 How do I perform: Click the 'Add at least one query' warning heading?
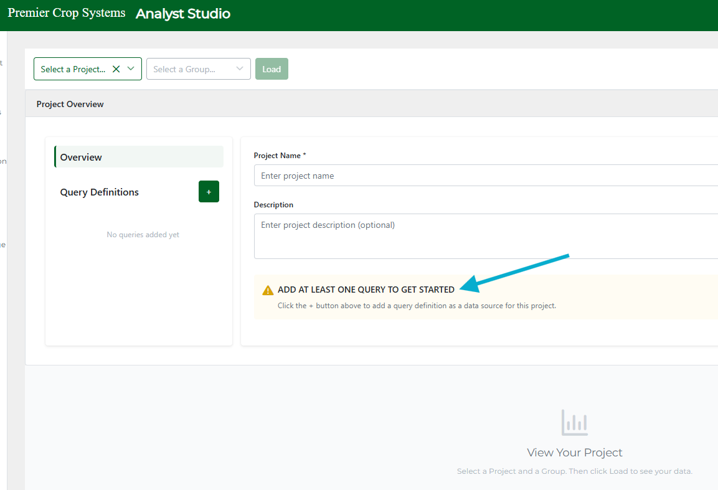pyautogui.click(x=366, y=290)
